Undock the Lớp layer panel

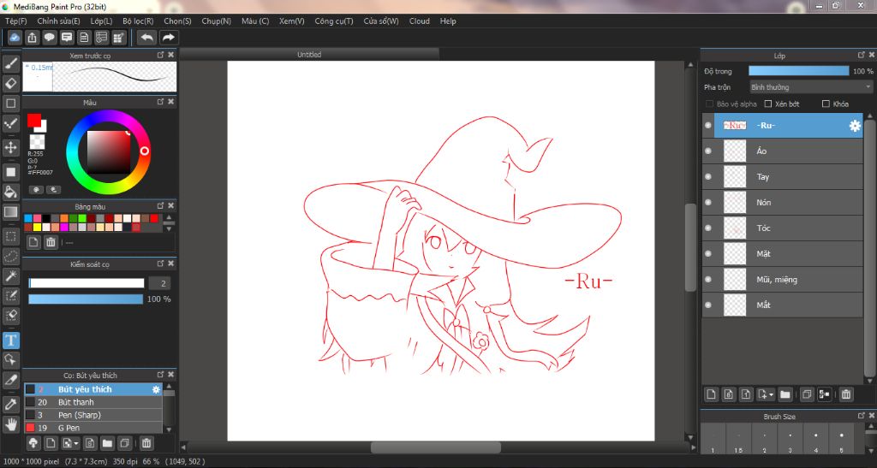[x=862, y=55]
